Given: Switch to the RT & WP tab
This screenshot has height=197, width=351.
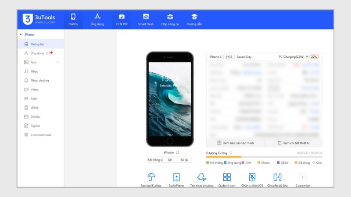Looking at the screenshot, I should (x=122, y=19).
